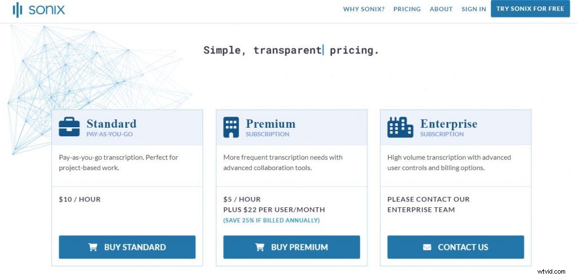This screenshot has height=277, width=577.
Task: Click the envelope icon on Contact Us
Action: click(427, 247)
